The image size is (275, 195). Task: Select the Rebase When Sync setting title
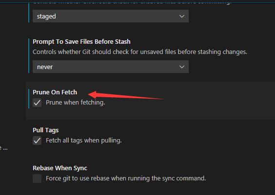tap(60, 168)
